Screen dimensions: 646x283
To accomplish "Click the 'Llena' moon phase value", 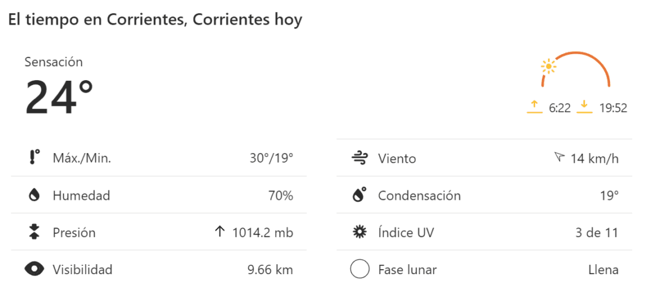I will pos(602,270).
